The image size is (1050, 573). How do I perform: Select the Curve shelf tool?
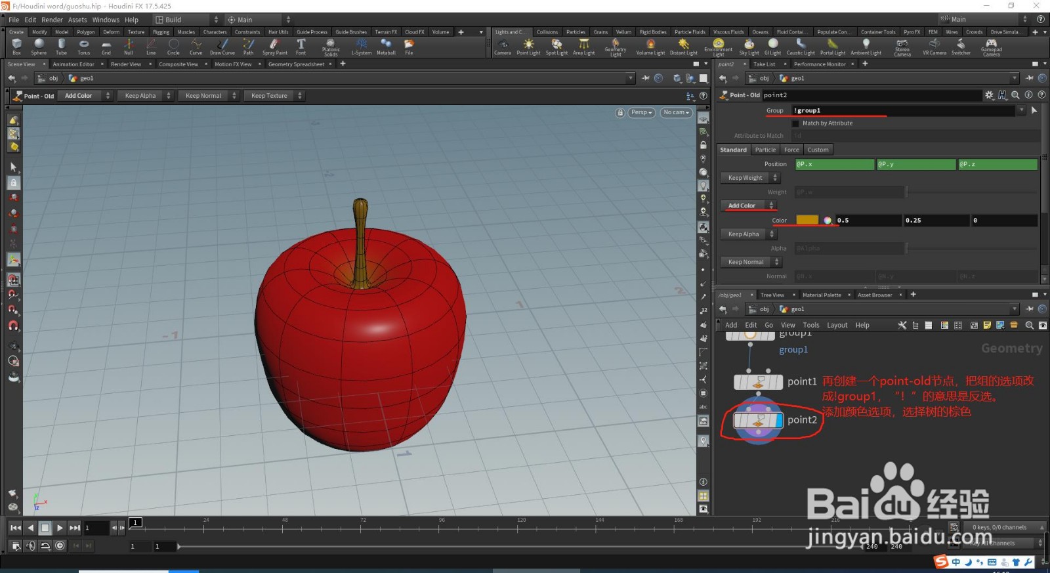coord(196,47)
